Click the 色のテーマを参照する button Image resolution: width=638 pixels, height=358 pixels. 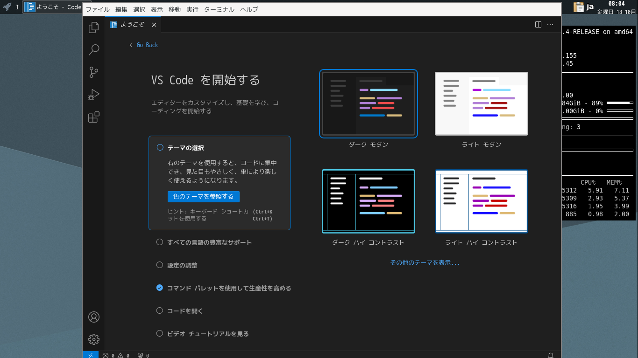tap(204, 196)
